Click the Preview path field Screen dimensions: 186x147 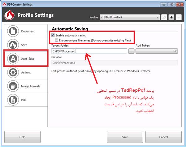point(115,63)
